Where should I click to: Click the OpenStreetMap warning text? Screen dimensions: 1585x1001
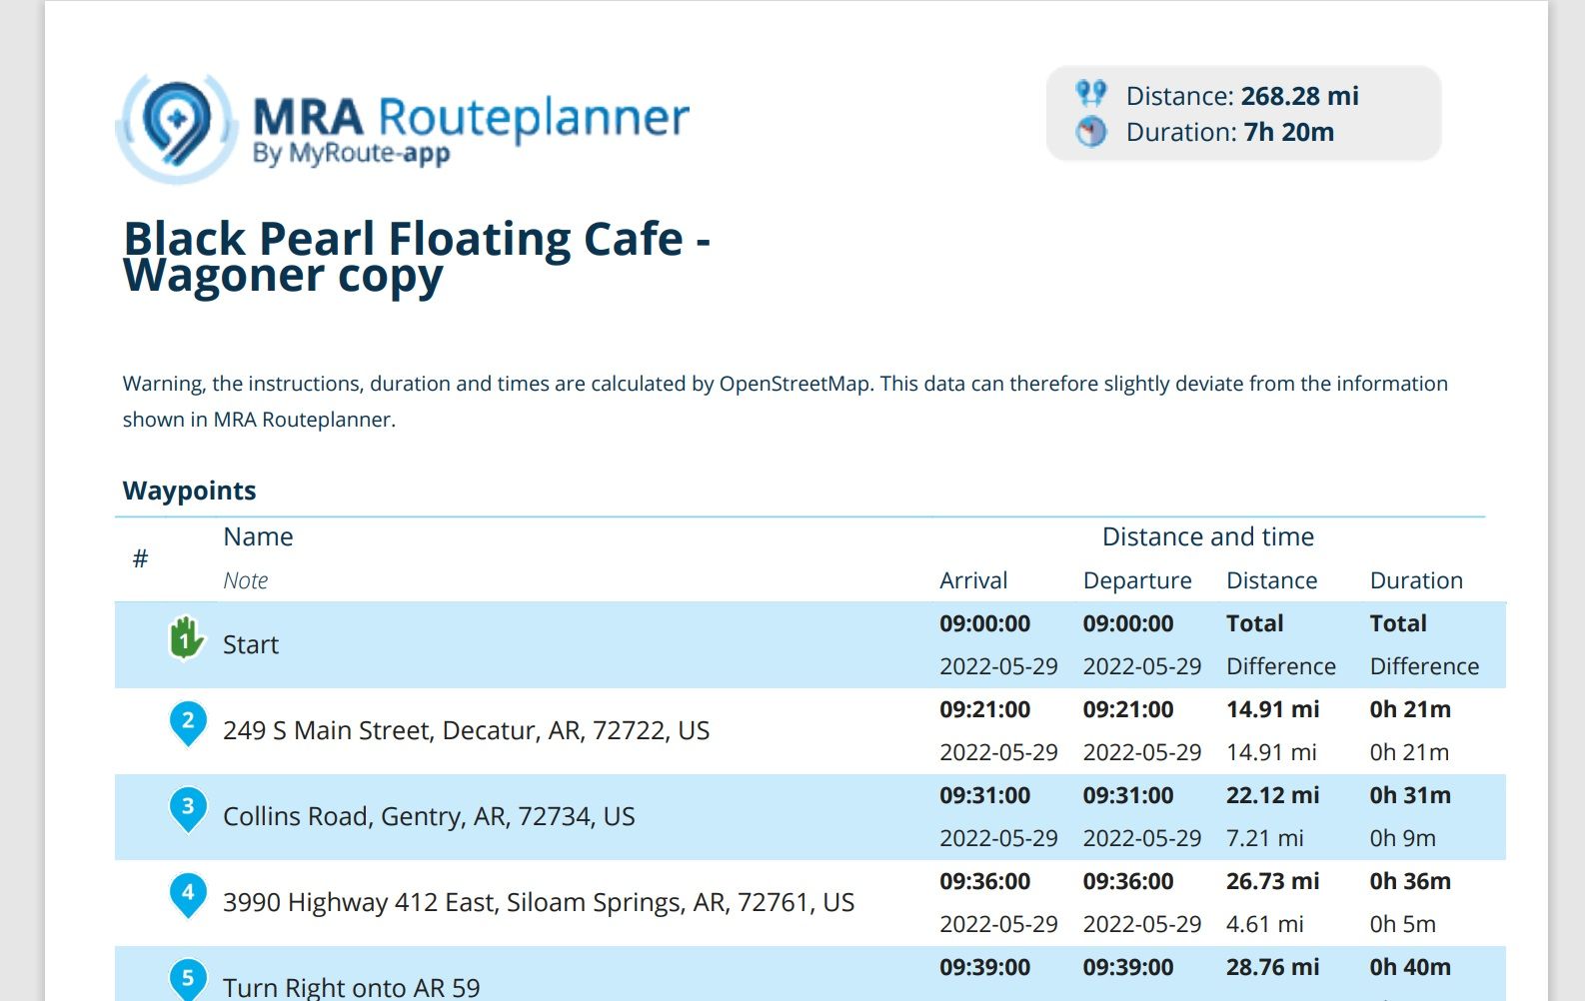[786, 402]
